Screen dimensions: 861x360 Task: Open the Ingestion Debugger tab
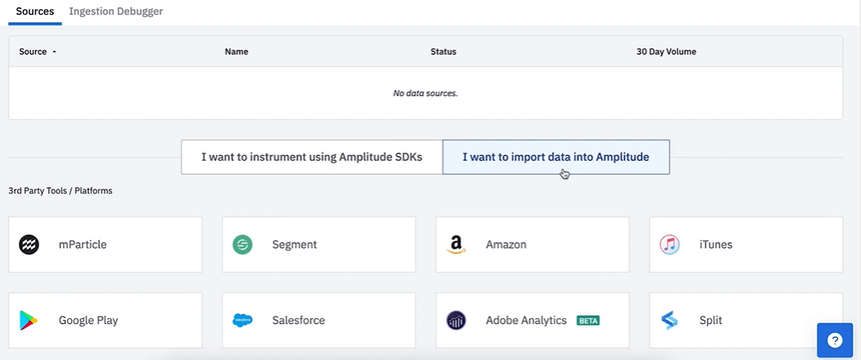[116, 11]
